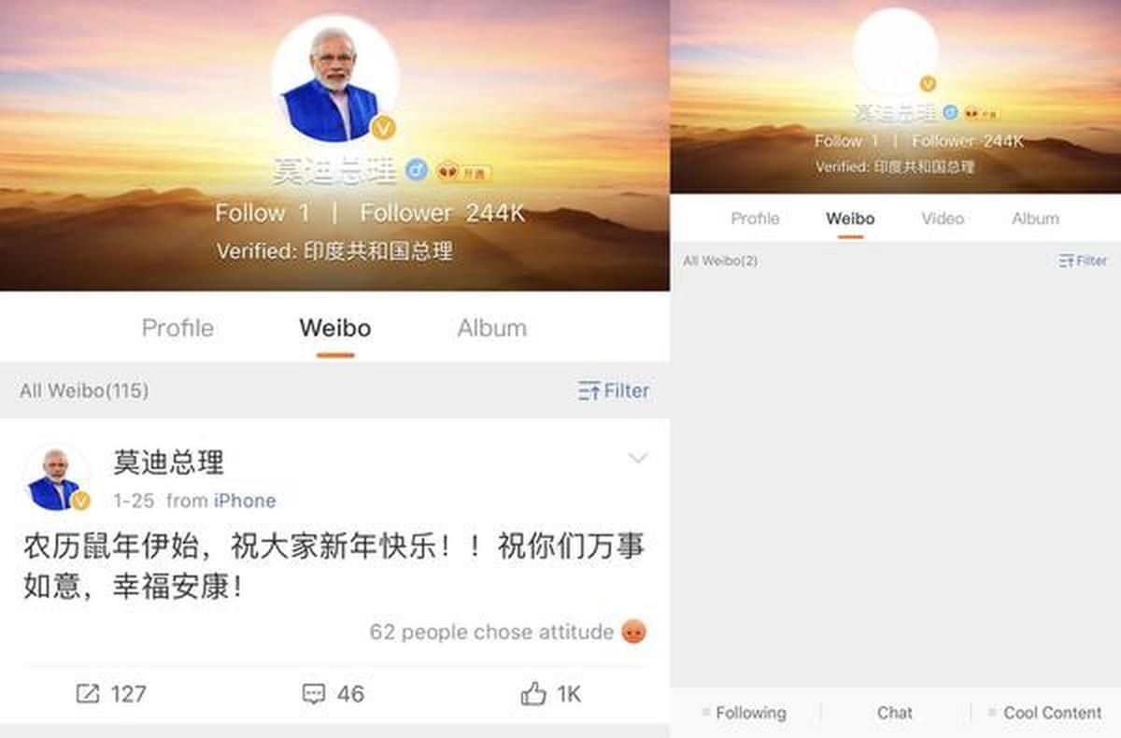Tap the blue gender icon beside profile name
The width and height of the screenshot is (1121, 738).
click(417, 170)
